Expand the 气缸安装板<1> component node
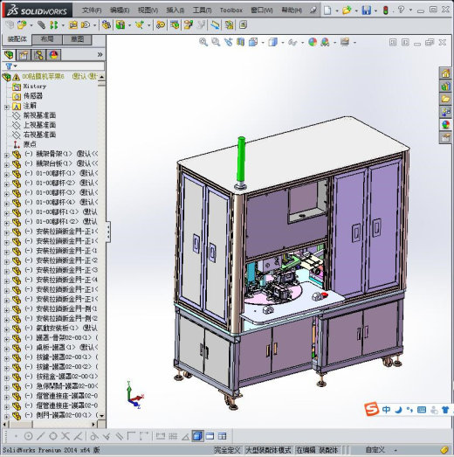Viewport: 454px width, 457px height. [6, 329]
